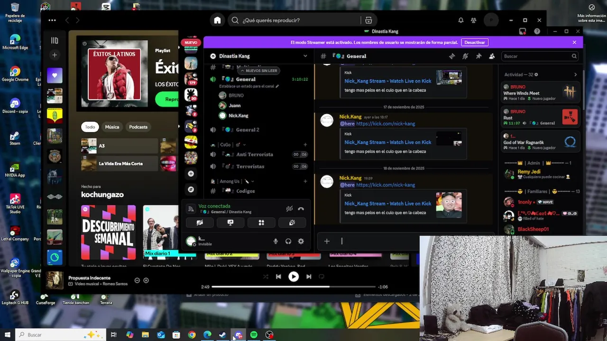Open Spotify Browse icon in search bar
Screen dimensions: 607x341
(368, 20)
